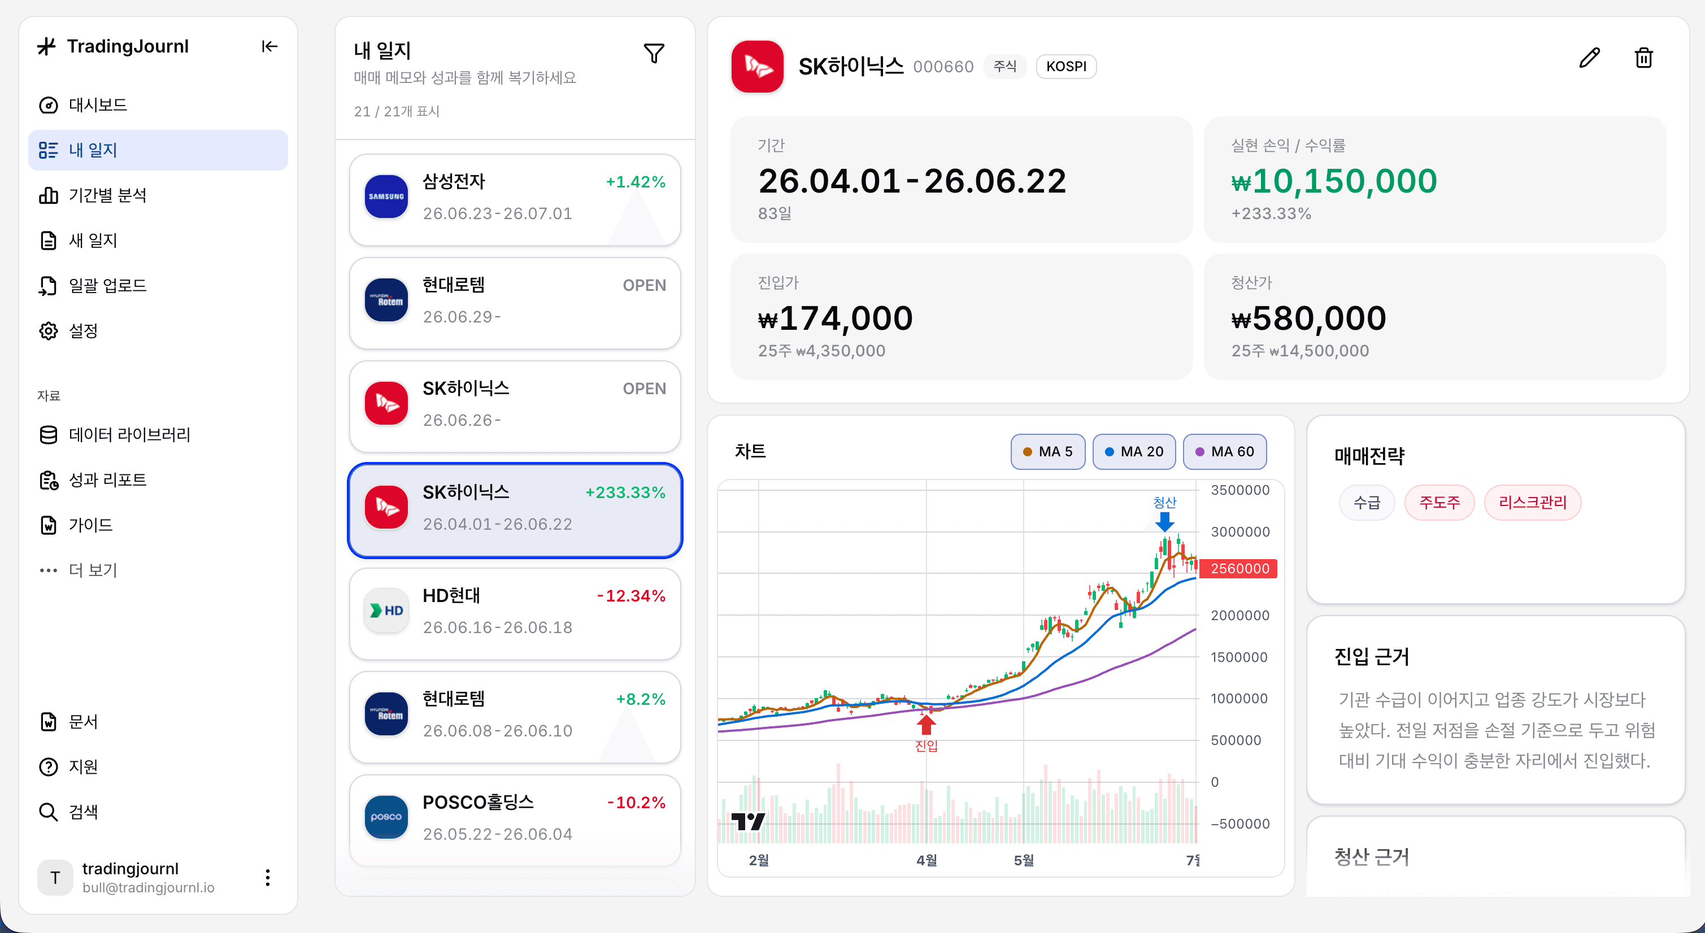Click the SK하이닉스 header logo
This screenshot has width=1705, height=933.
[757, 66]
